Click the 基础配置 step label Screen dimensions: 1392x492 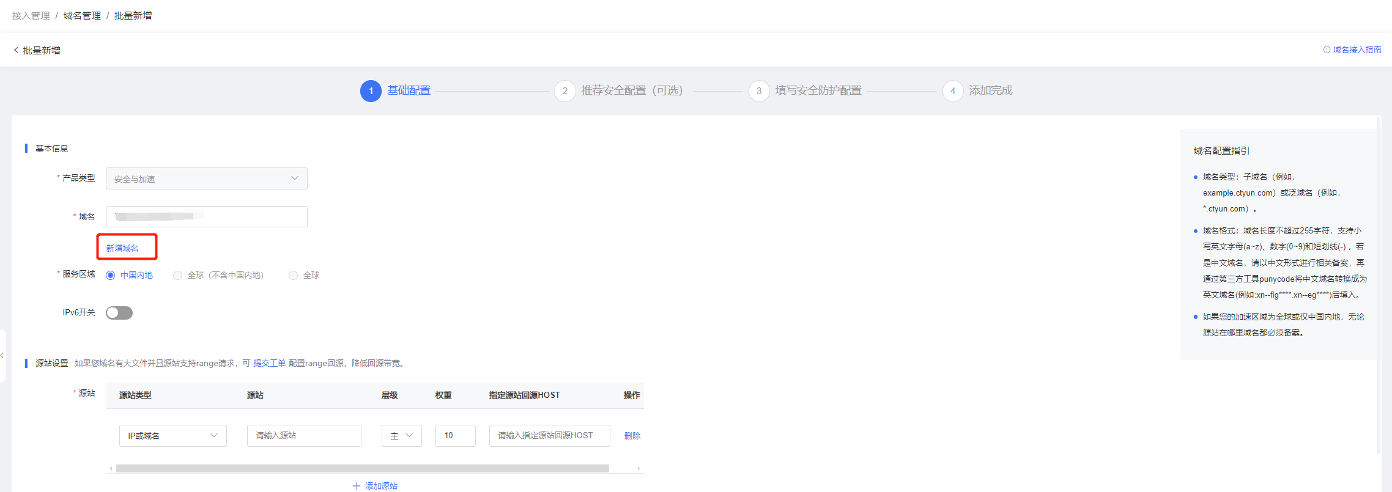(x=409, y=90)
